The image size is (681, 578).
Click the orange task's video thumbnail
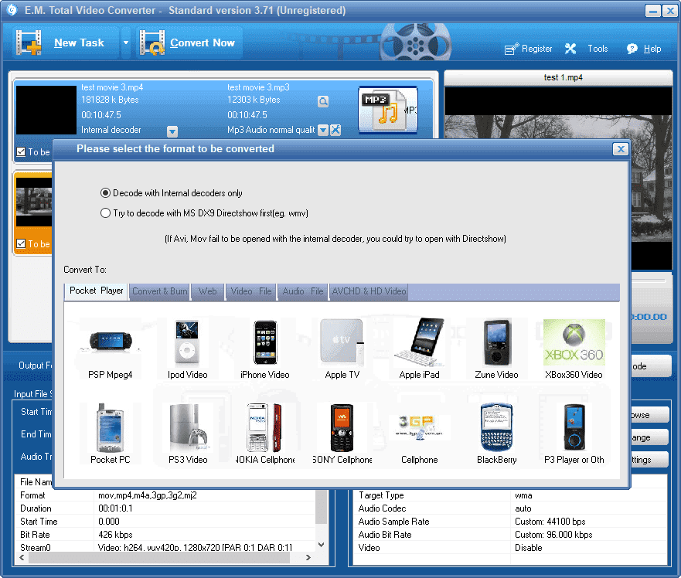(x=34, y=202)
